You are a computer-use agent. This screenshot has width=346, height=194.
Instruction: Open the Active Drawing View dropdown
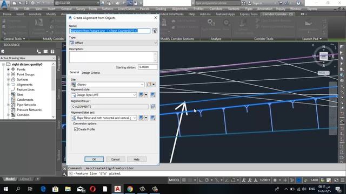pyautogui.click(x=28, y=58)
